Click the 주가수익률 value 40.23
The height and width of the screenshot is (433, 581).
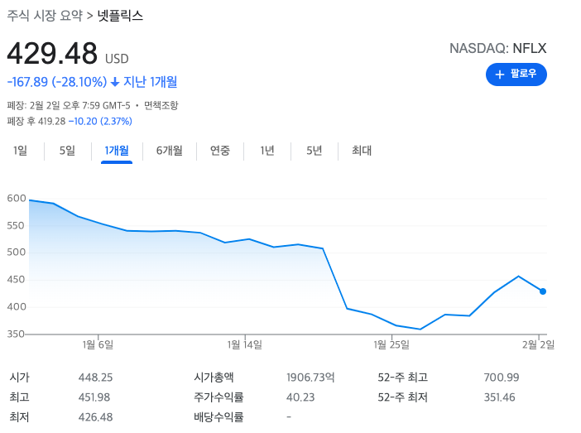pyautogui.click(x=300, y=397)
